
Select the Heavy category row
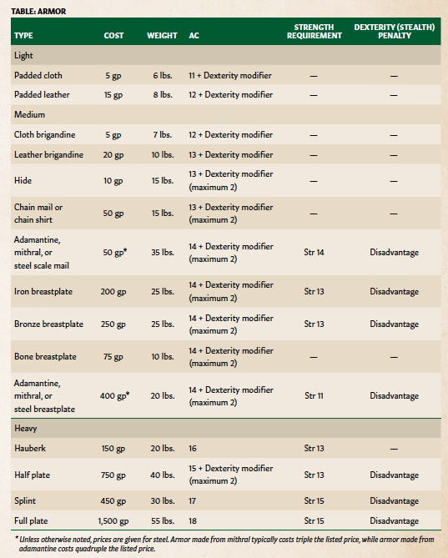coord(225,428)
